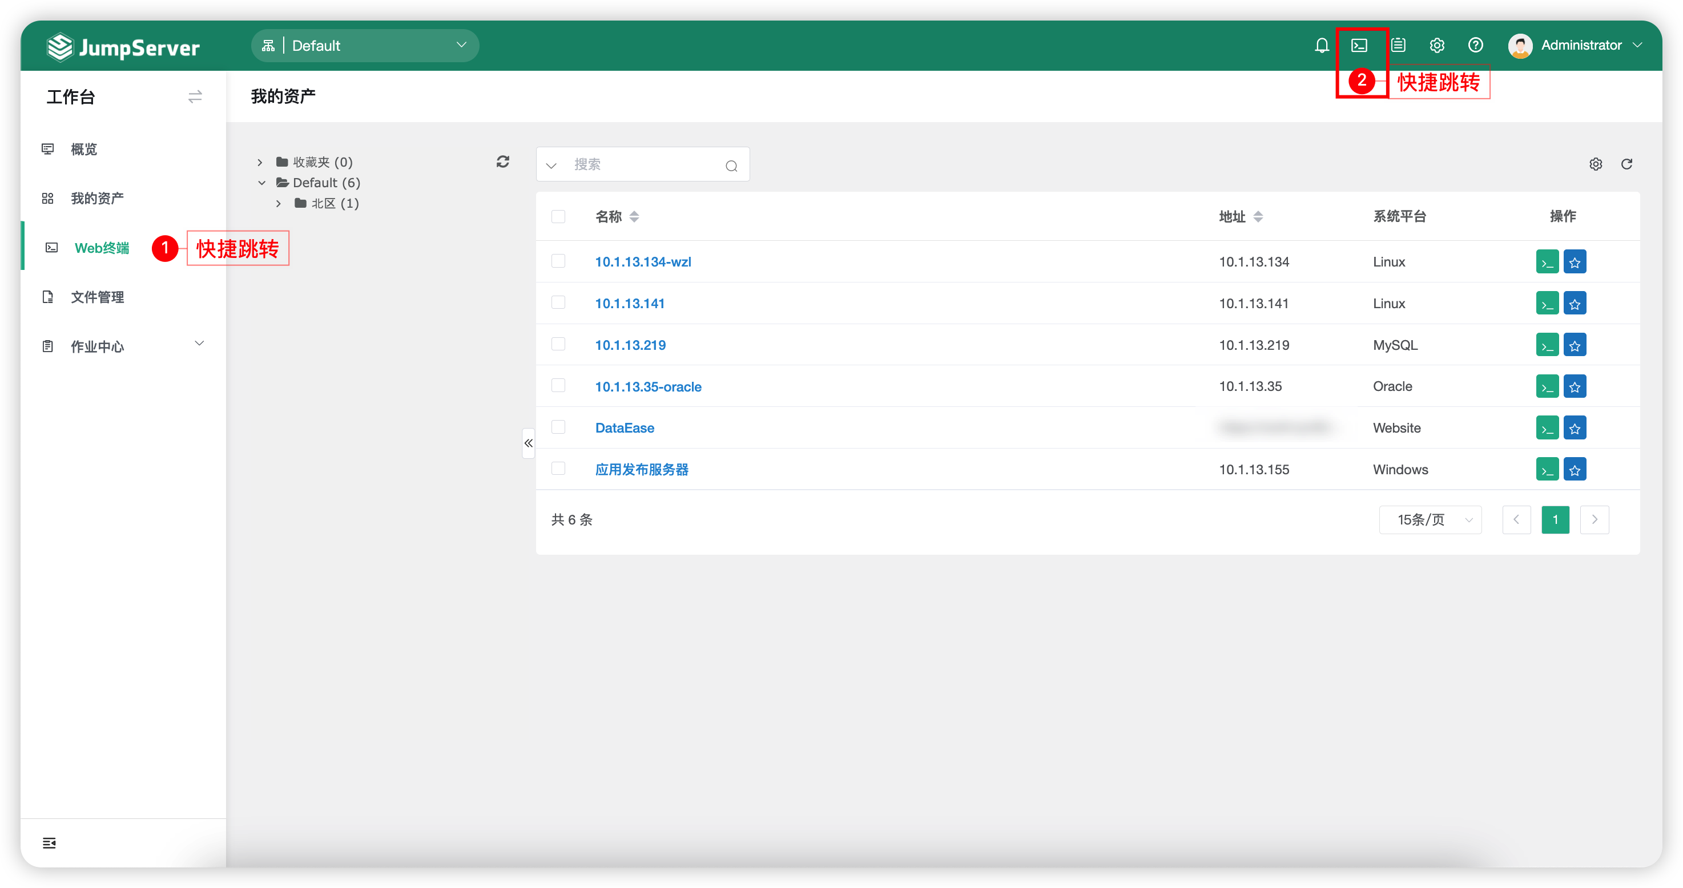Select the checkbox next to DataEase

558,427
